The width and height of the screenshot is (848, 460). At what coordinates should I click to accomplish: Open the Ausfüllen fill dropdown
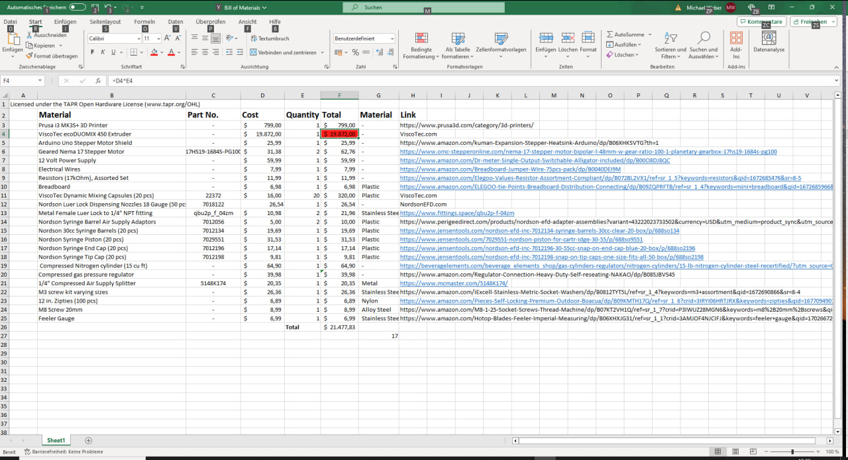624,45
